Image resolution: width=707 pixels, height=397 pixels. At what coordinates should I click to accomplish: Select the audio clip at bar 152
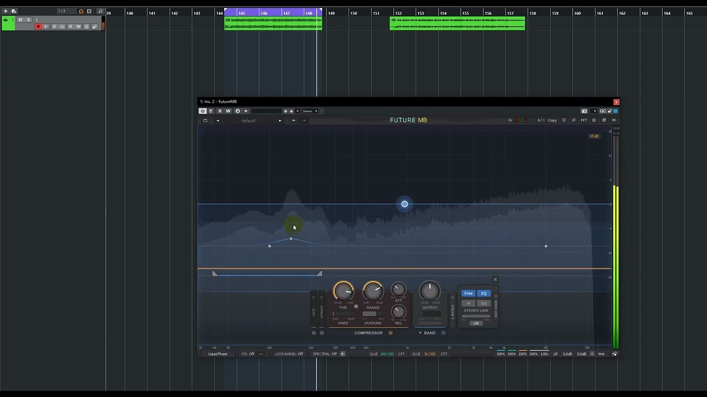click(x=457, y=23)
